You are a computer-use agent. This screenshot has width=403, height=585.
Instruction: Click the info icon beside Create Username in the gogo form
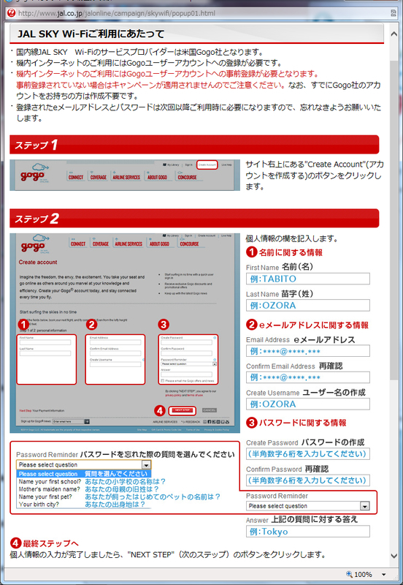click(x=143, y=360)
